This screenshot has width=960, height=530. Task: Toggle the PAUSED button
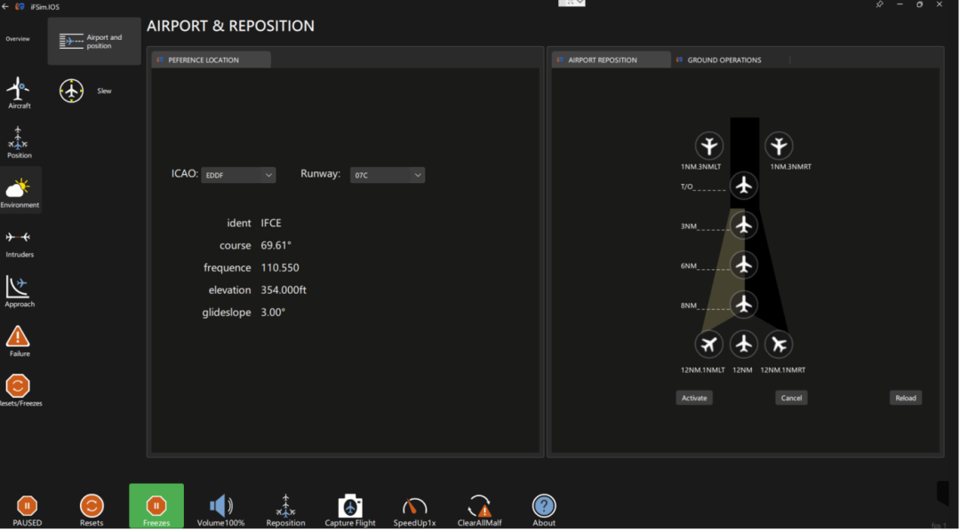coord(27,508)
